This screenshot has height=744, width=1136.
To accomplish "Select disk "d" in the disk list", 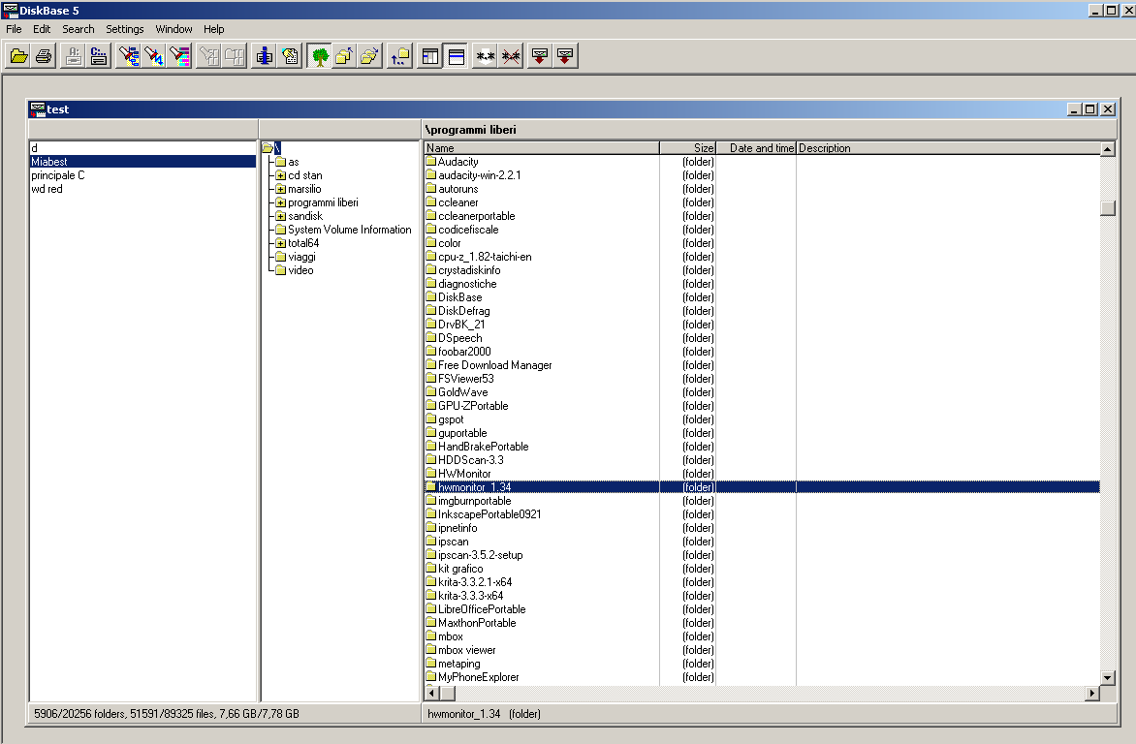I will [142, 148].
